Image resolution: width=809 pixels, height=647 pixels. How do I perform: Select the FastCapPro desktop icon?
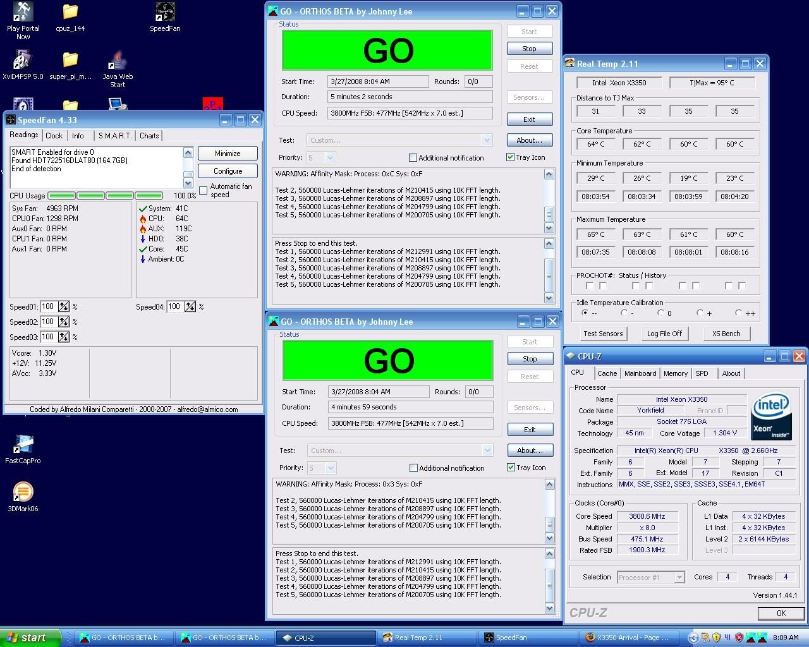tap(23, 449)
